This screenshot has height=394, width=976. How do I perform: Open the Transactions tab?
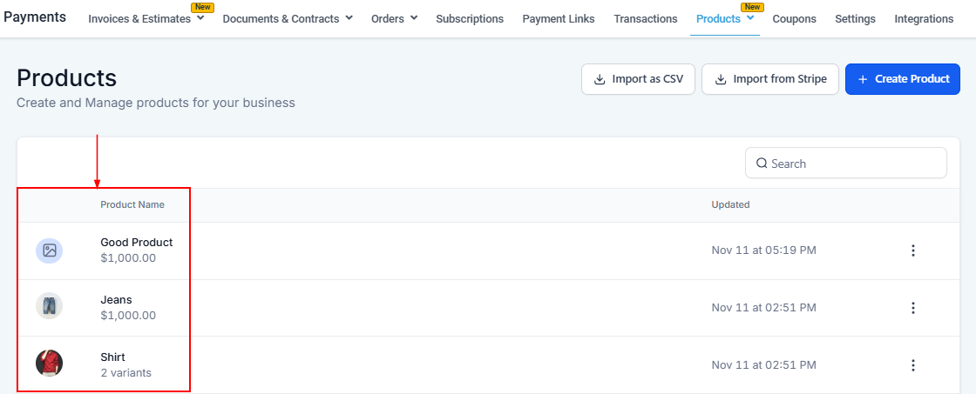(x=645, y=19)
